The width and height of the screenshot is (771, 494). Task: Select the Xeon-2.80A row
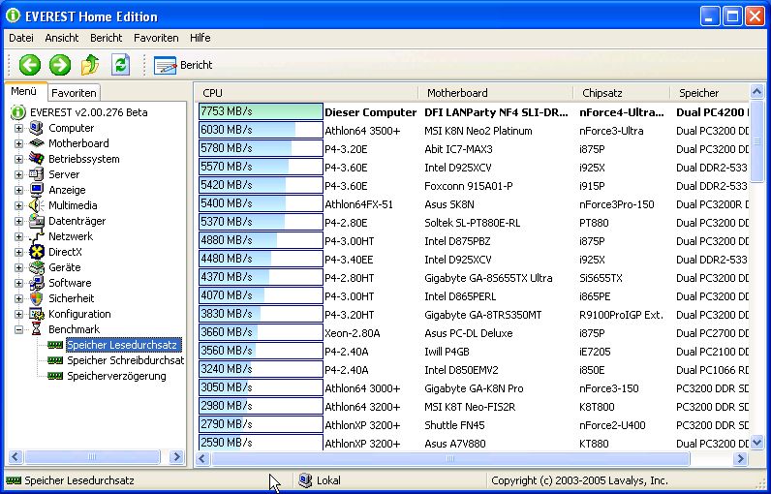tap(474, 333)
